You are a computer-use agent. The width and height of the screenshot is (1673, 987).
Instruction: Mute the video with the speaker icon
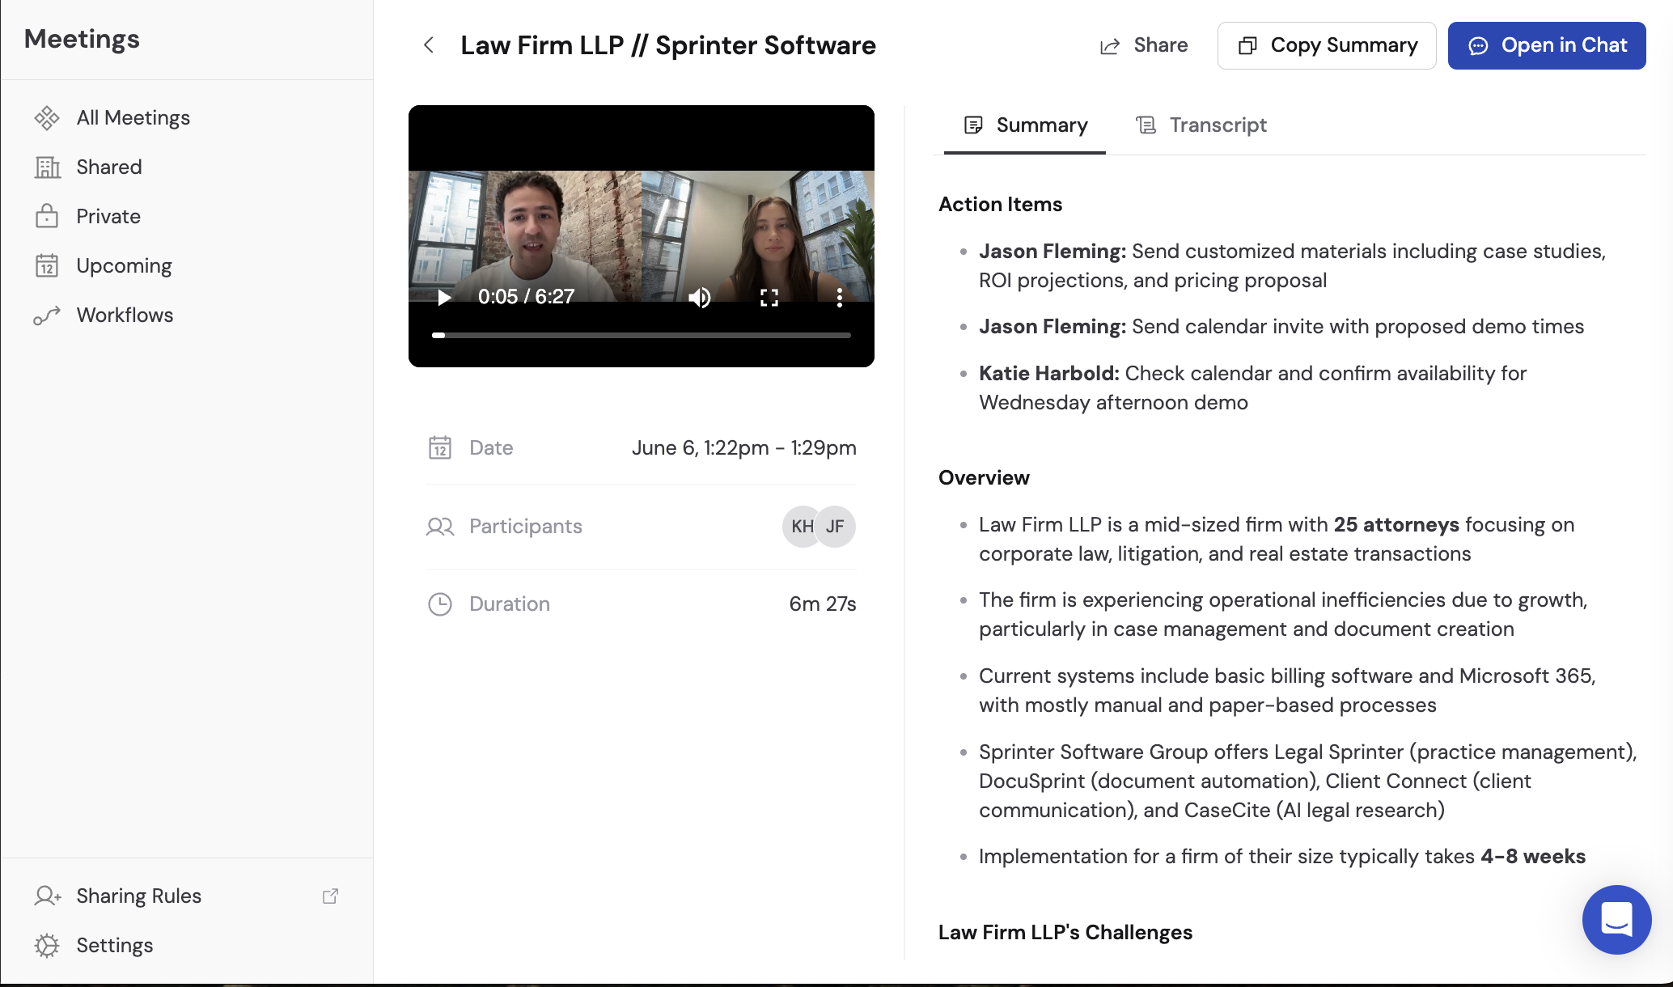tap(700, 298)
